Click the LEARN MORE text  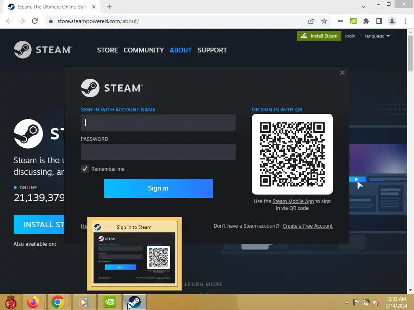click(204, 285)
